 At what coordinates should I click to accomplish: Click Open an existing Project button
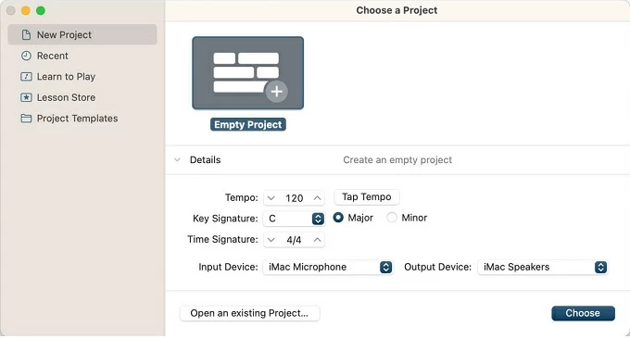point(250,313)
